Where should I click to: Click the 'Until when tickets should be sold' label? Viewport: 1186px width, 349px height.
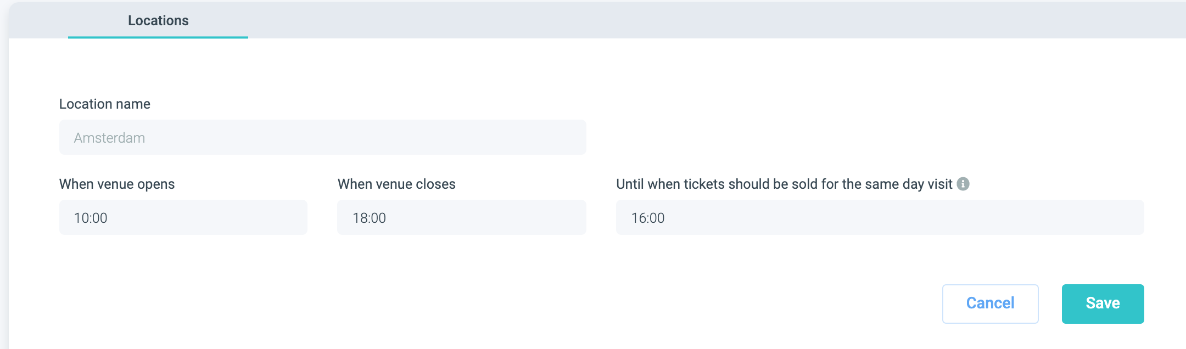(x=784, y=184)
